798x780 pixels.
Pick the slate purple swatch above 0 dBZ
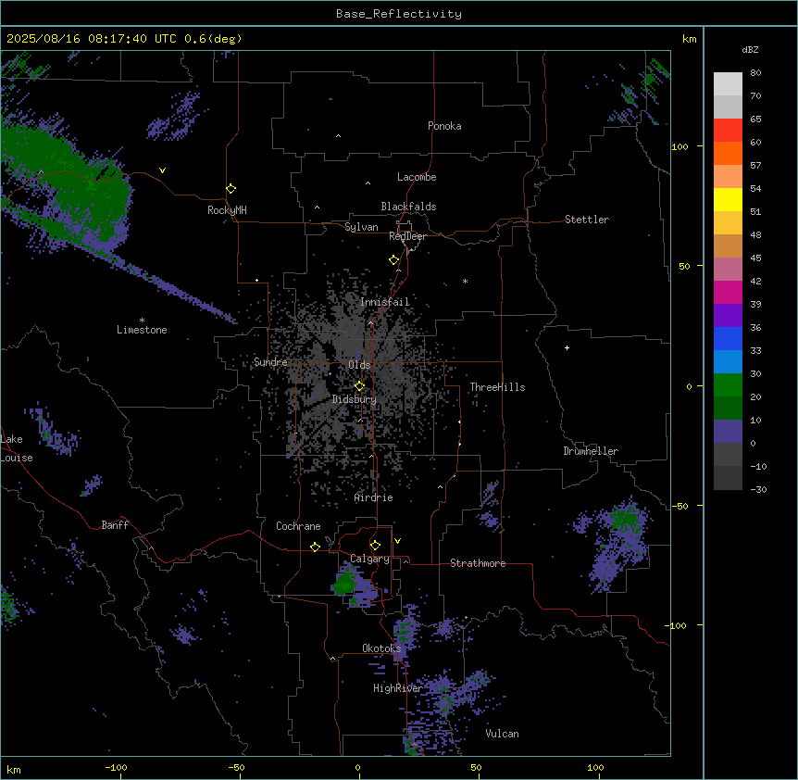point(728,432)
